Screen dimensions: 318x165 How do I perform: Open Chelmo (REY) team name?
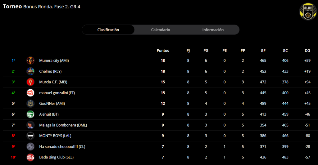coord(50,71)
